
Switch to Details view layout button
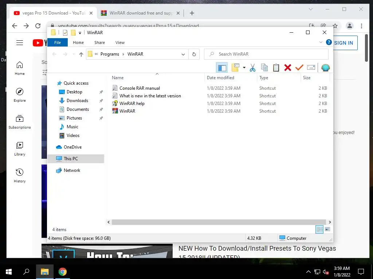pos(319,229)
